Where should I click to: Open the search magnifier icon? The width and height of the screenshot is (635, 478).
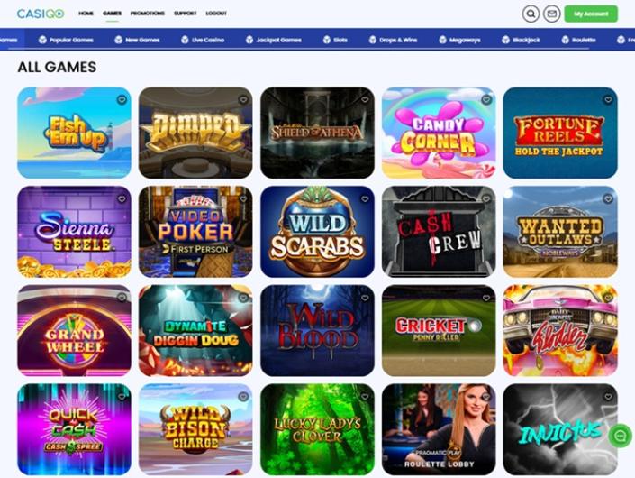click(531, 14)
